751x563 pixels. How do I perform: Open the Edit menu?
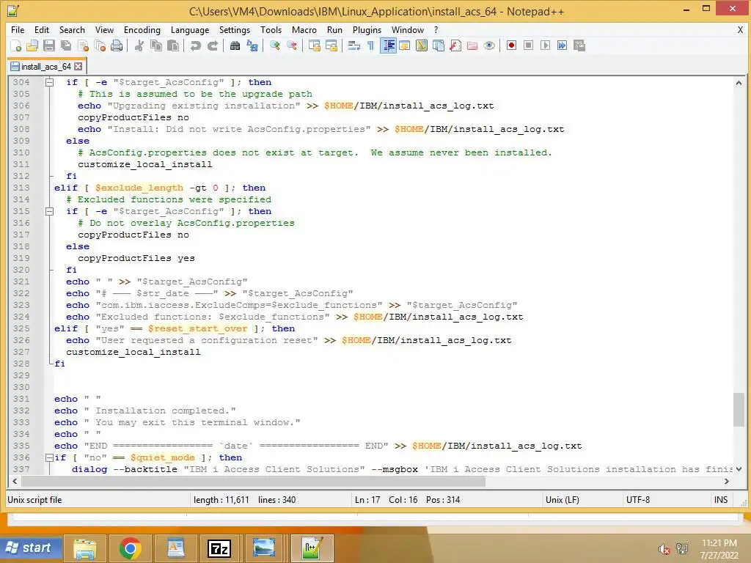click(x=42, y=29)
